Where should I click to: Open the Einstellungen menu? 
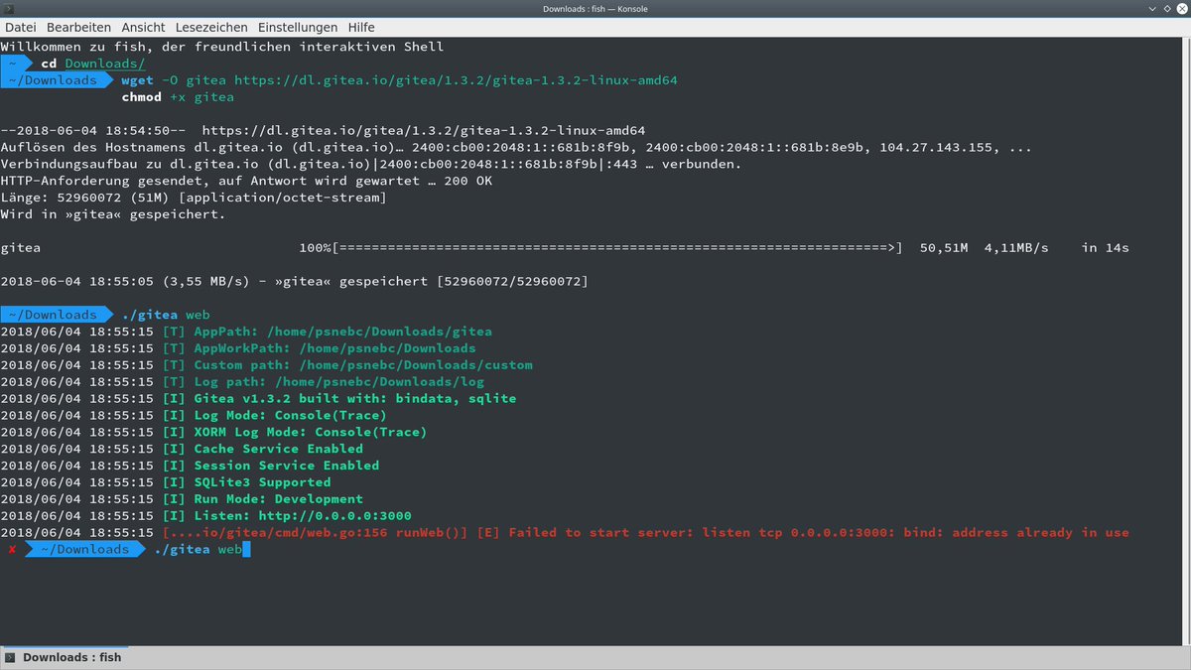[297, 27]
